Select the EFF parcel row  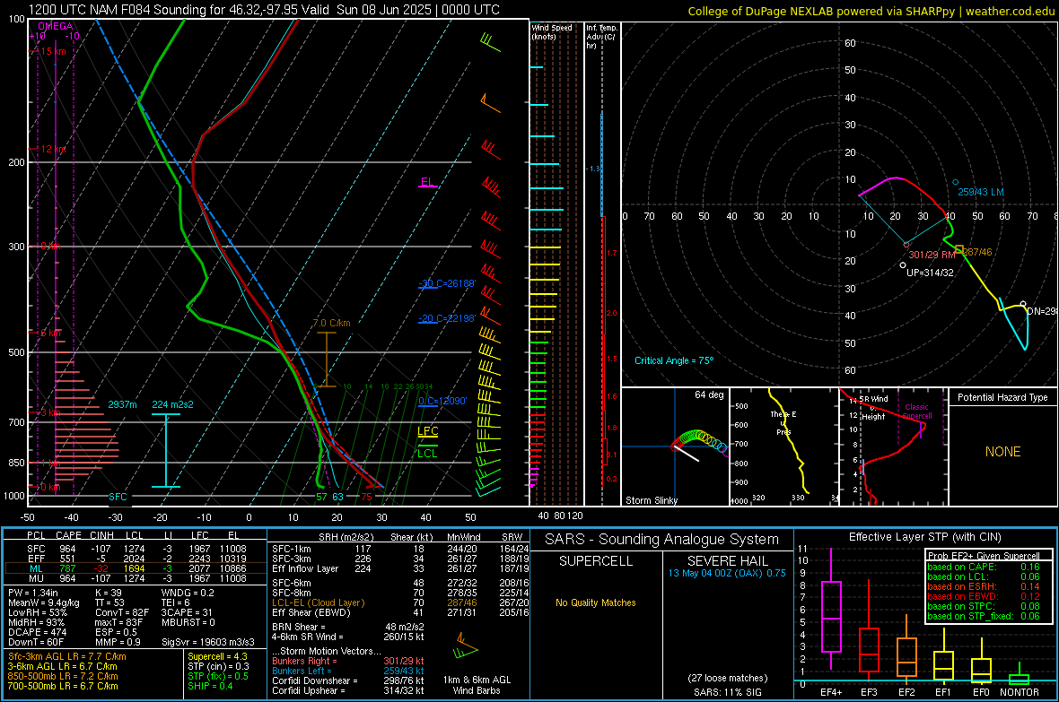[x=136, y=559]
